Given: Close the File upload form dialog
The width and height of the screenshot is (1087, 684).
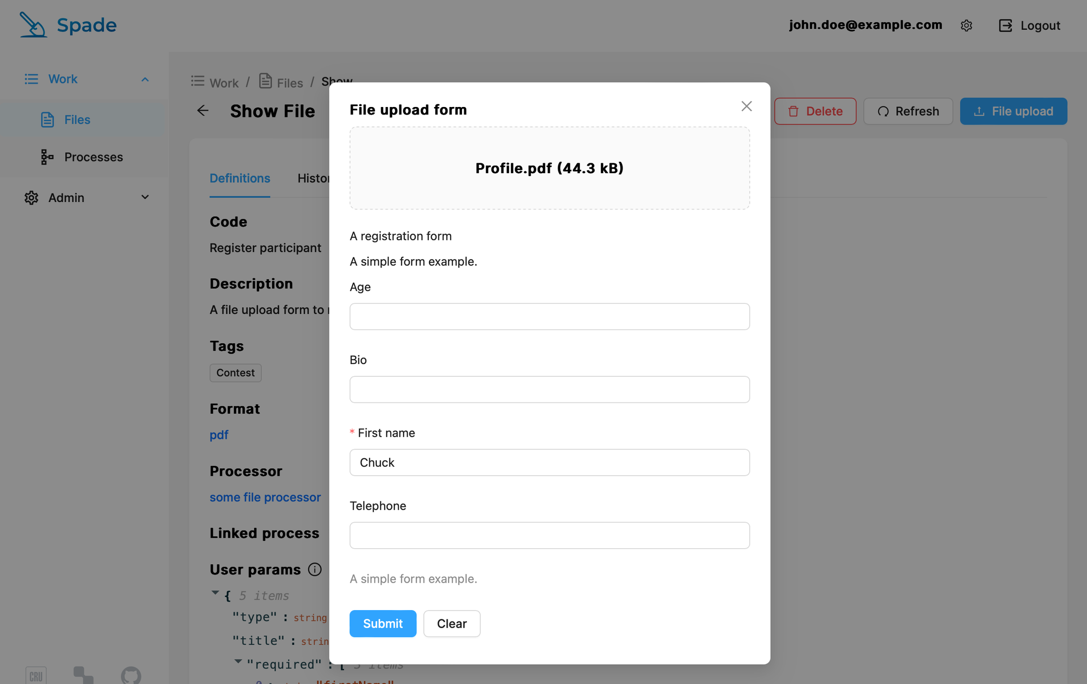Looking at the screenshot, I should 746,107.
